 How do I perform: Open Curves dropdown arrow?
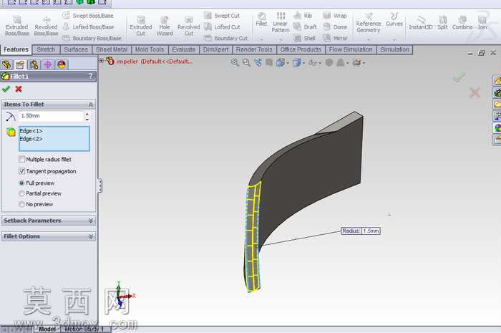(x=394, y=39)
